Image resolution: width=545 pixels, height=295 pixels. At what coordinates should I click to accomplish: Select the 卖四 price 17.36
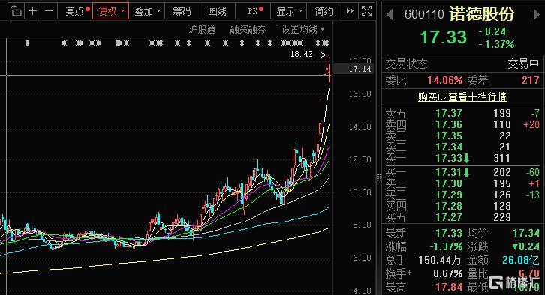click(x=449, y=124)
